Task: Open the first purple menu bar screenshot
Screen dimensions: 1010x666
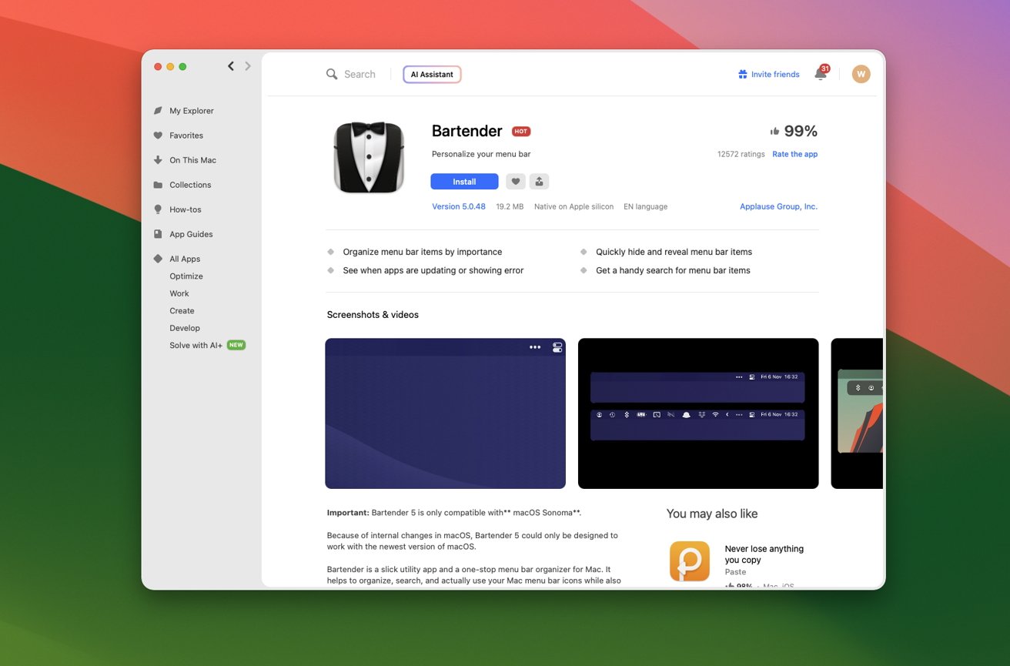Action: point(445,413)
